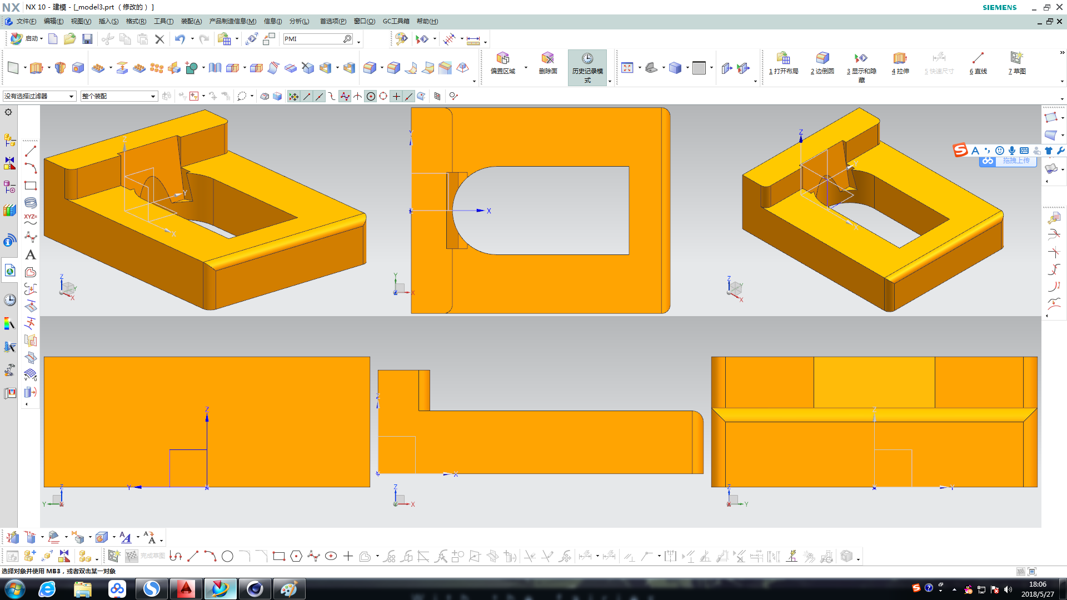Click the Save file icon
1067x600 pixels.
(87, 39)
